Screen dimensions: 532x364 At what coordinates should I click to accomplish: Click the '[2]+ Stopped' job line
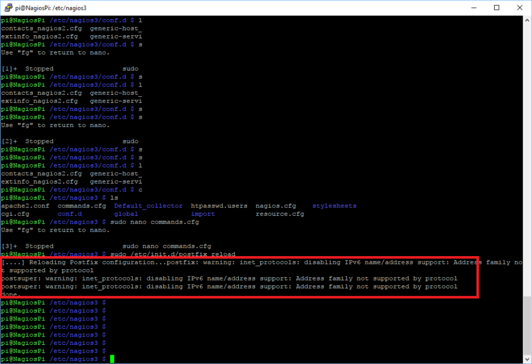[70, 141]
